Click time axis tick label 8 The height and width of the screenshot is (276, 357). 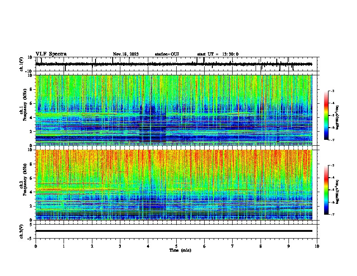261,246
